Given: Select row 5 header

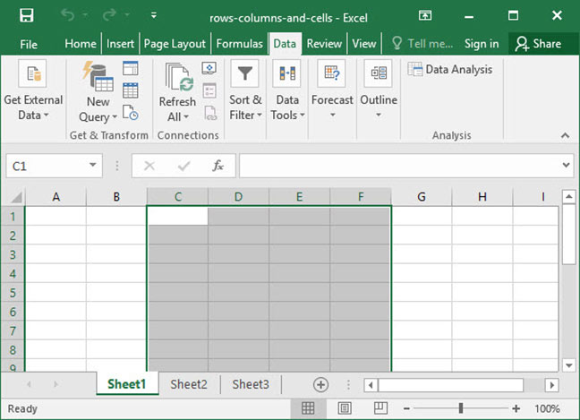Looking at the screenshot, I should pos(13,292).
